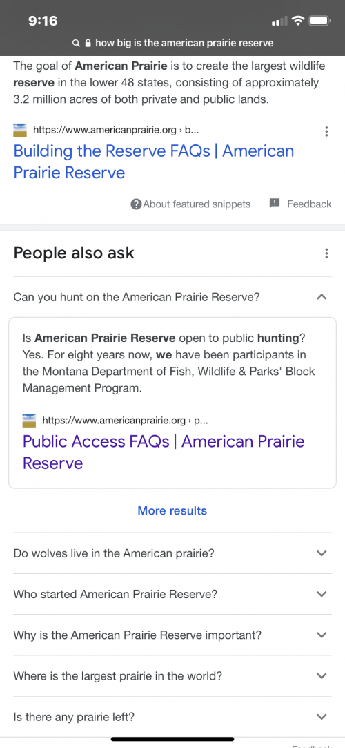Tap the padlock icon in address bar
The width and height of the screenshot is (345, 748).
(x=88, y=44)
